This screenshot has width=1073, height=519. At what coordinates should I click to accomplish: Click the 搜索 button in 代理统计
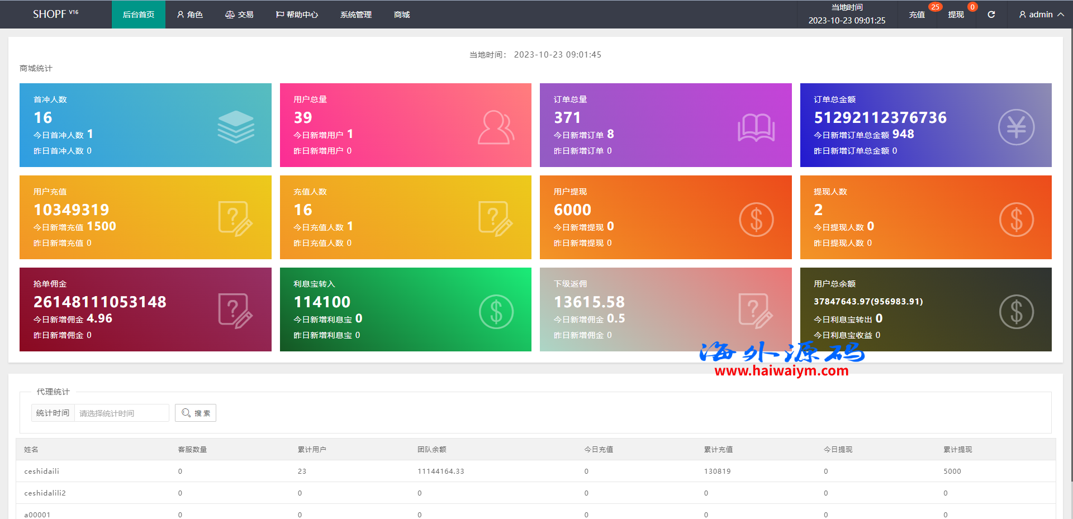[196, 413]
